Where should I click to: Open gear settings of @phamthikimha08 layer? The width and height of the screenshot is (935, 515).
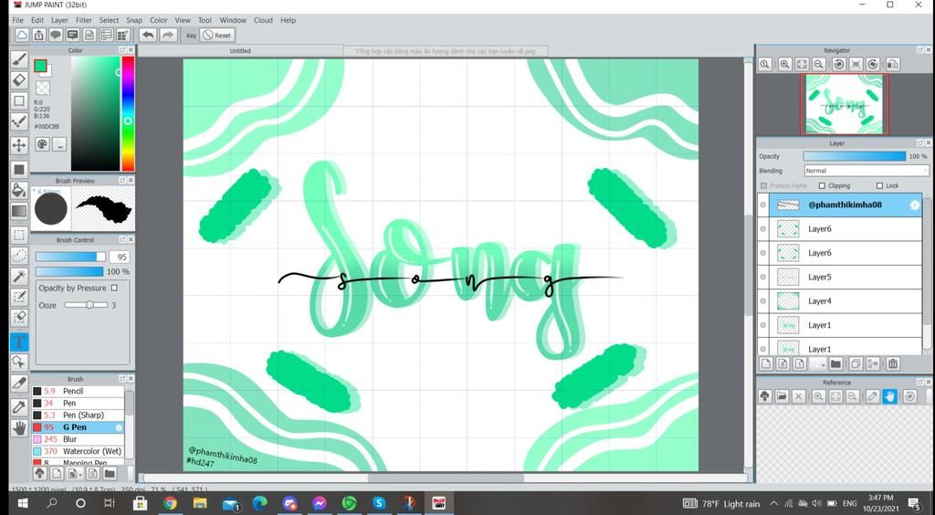914,205
